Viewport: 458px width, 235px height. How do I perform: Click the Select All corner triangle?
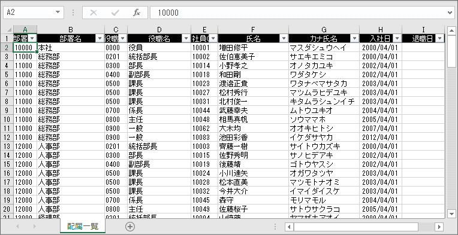(x=9, y=30)
